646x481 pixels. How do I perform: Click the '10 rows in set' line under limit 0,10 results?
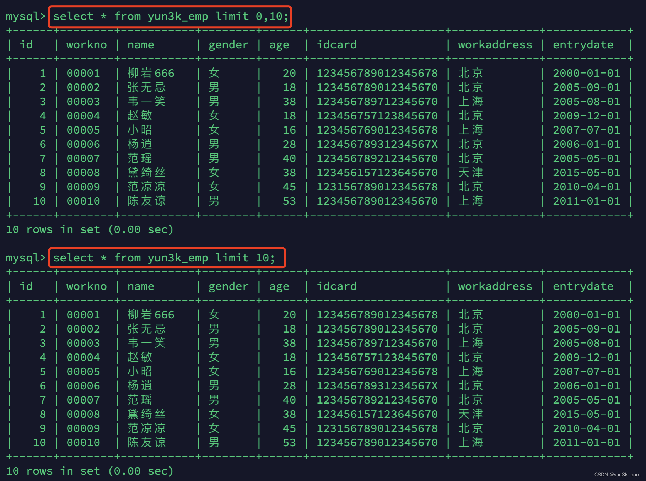[x=90, y=229]
